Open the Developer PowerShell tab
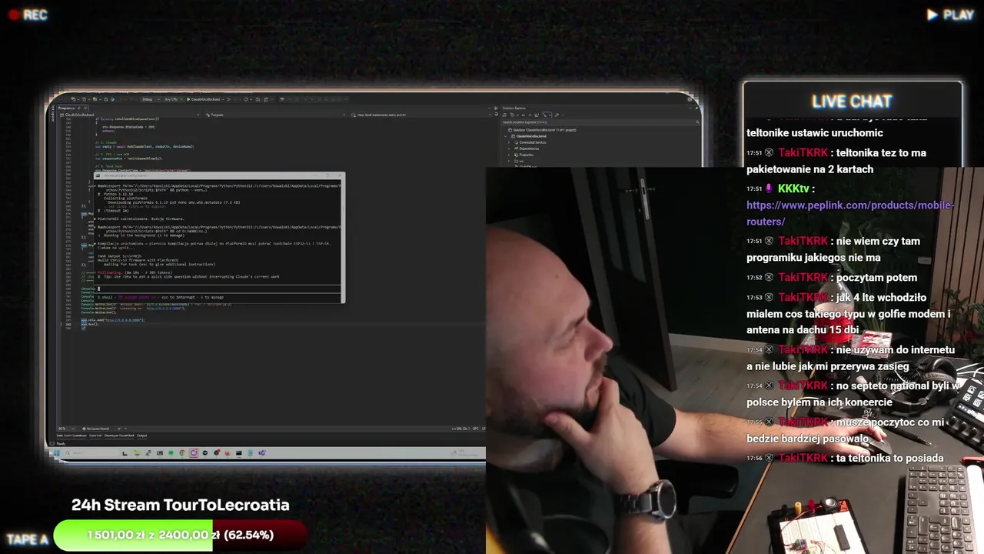Screen dimensions: 984x554 pos(119,436)
